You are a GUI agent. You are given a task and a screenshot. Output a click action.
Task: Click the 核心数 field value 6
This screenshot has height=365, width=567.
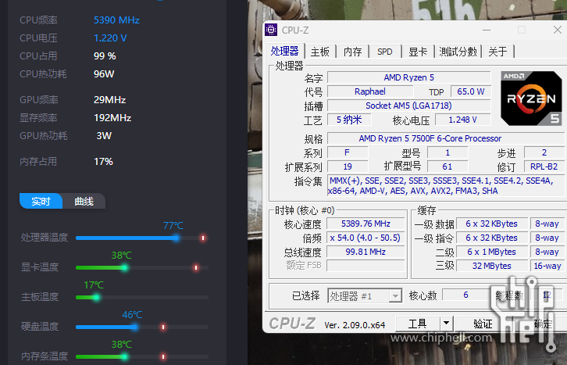point(465,295)
